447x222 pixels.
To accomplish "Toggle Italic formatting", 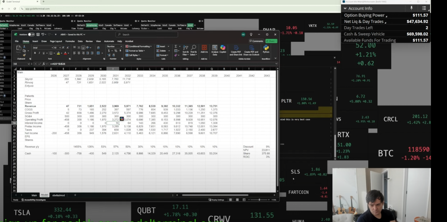I will tap(39, 53).
